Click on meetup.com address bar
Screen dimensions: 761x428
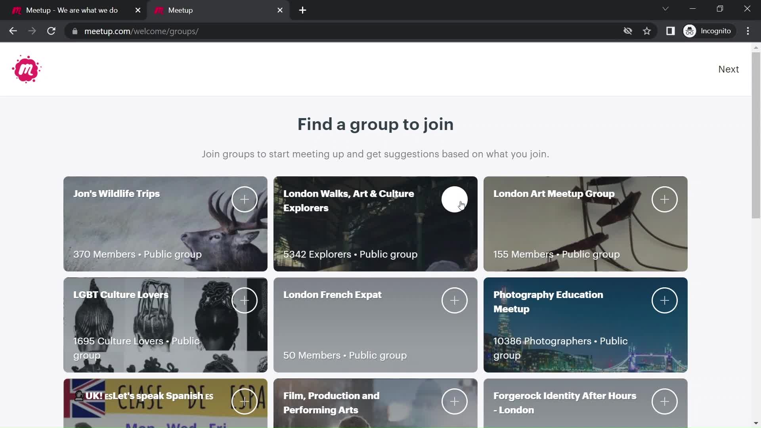(x=141, y=31)
